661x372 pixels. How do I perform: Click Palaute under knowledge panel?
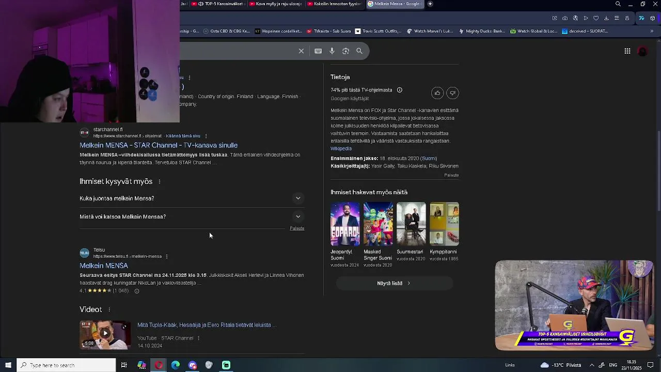[x=451, y=175]
